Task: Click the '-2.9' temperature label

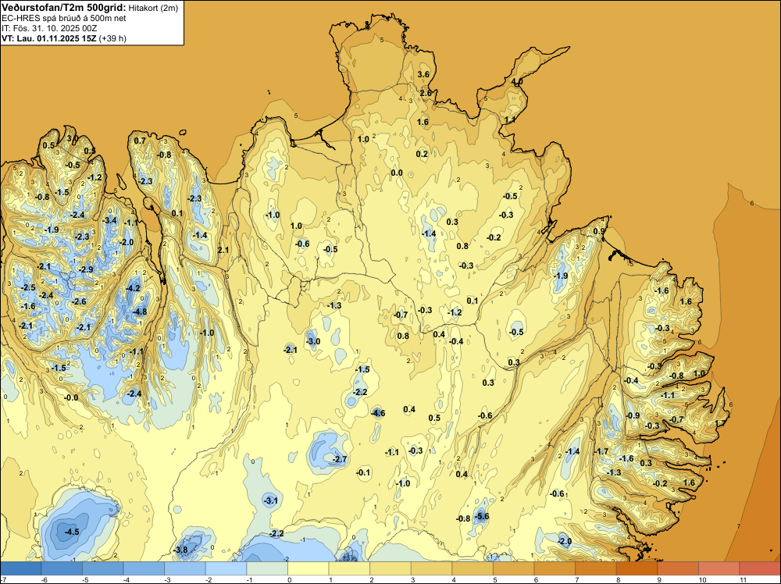Action: point(86,269)
